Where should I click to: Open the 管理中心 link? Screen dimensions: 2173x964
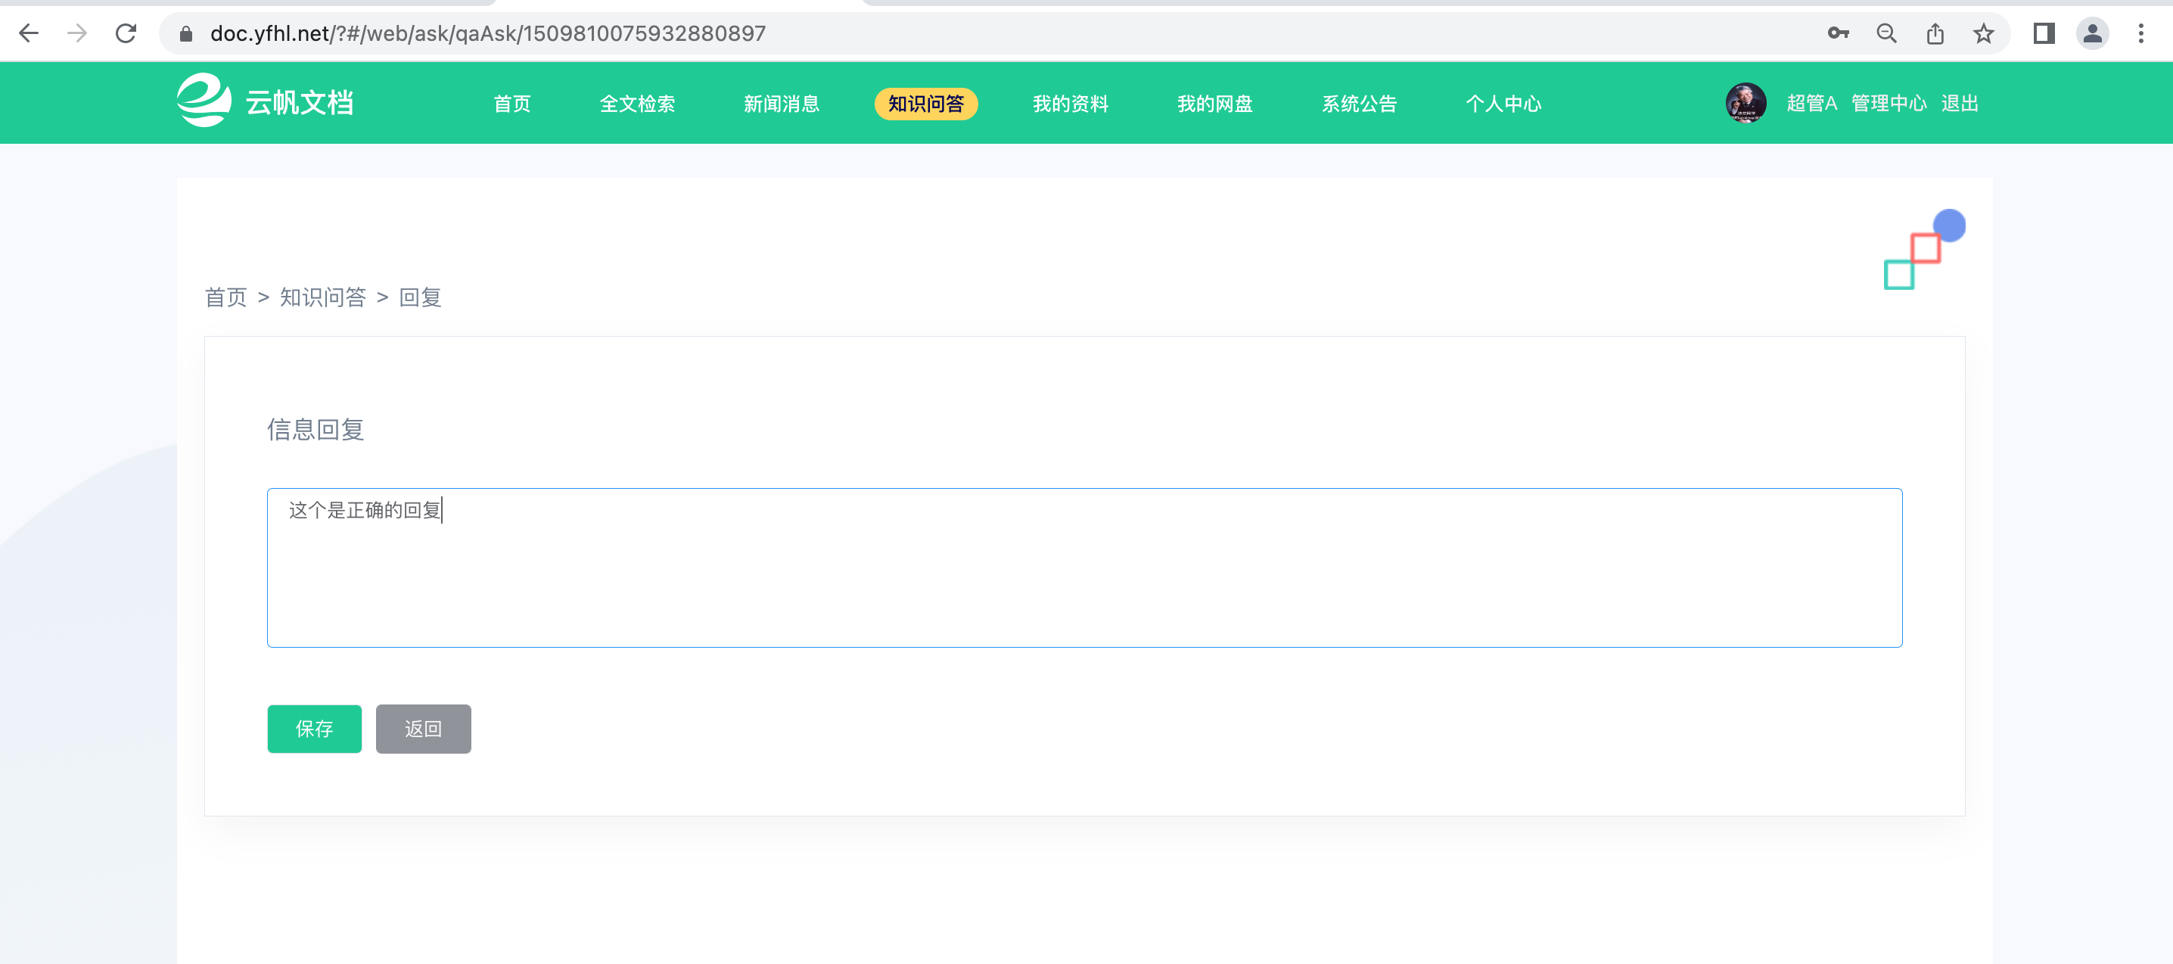pyautogui.click(x=1889, y=104)
